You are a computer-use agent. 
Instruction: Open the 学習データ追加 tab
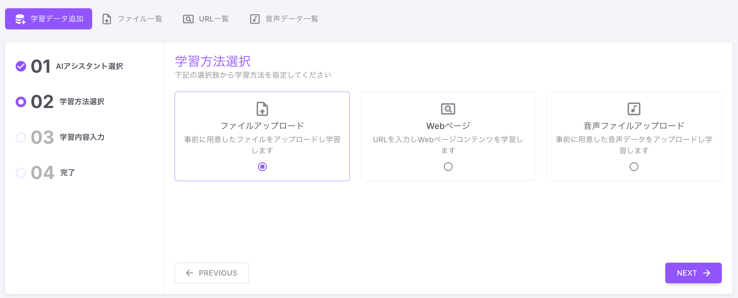click(49, 19)
